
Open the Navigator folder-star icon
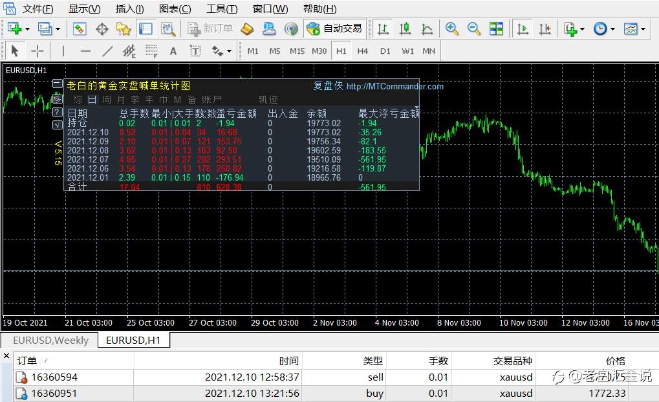click(124, 28)
